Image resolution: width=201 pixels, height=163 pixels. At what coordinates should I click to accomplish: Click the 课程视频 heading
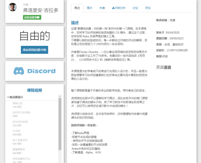tap(35, 90)
